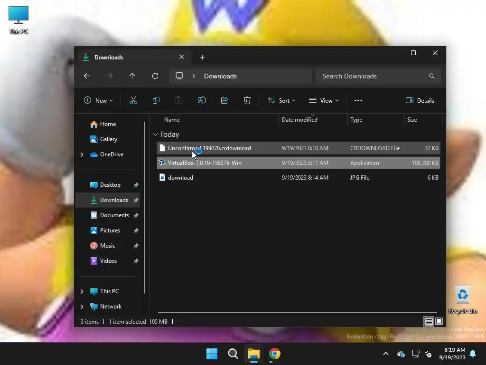The height and width of the screenshot is (365, 486).
Task: Expand Network in navigation pane
Action: coord(82,307)
